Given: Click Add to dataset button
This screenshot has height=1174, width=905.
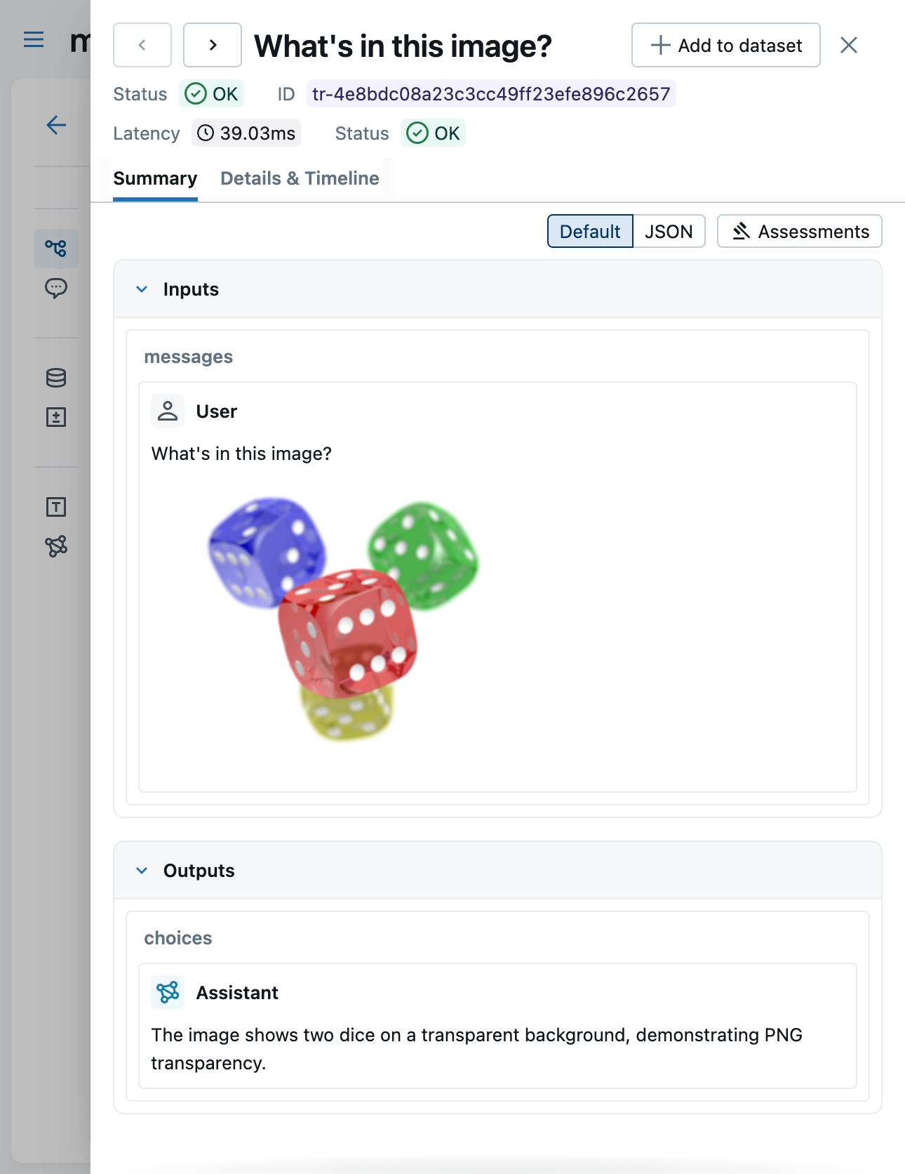Looking at the screenshot, I should click(x=725, y=45).
